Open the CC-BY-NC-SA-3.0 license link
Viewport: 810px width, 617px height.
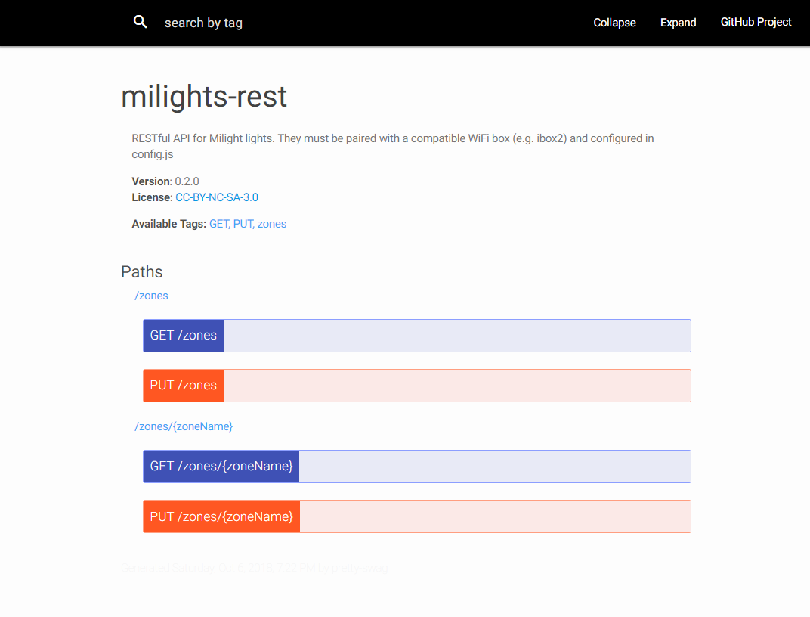point(217,197)
